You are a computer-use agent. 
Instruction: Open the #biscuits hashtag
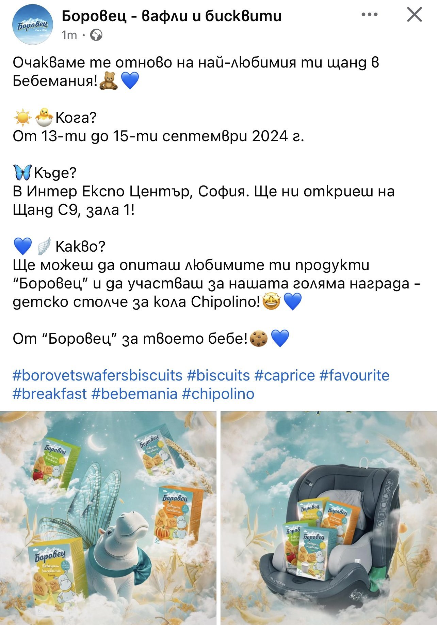[218, 375]
